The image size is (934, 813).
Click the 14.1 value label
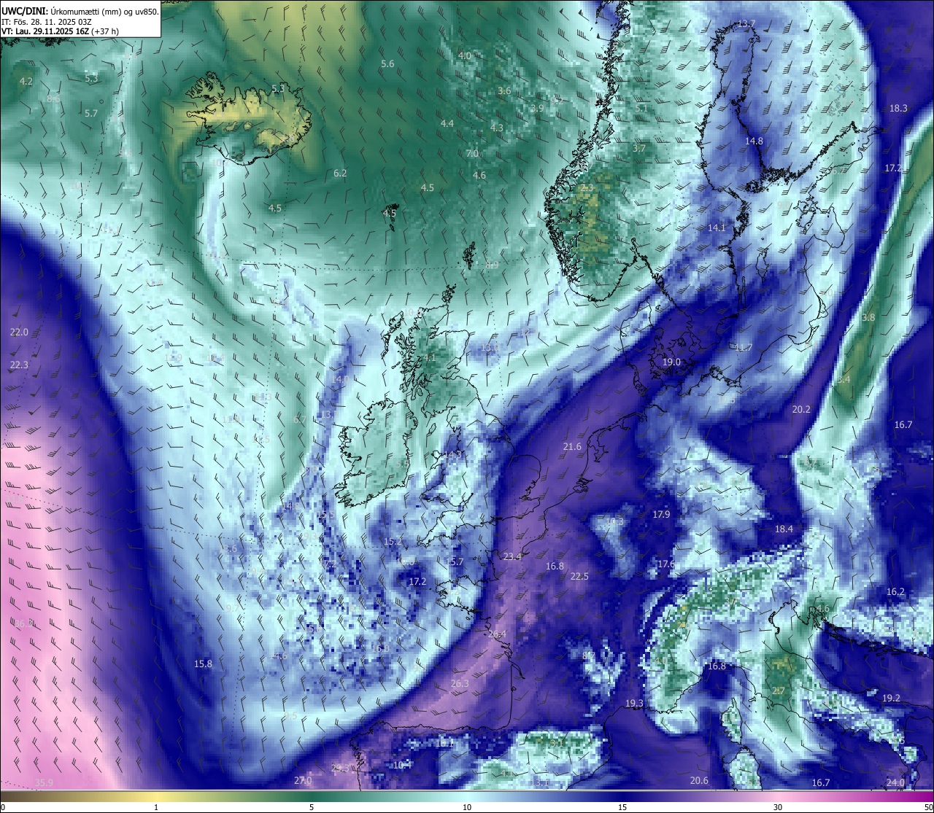coord(717,228)
